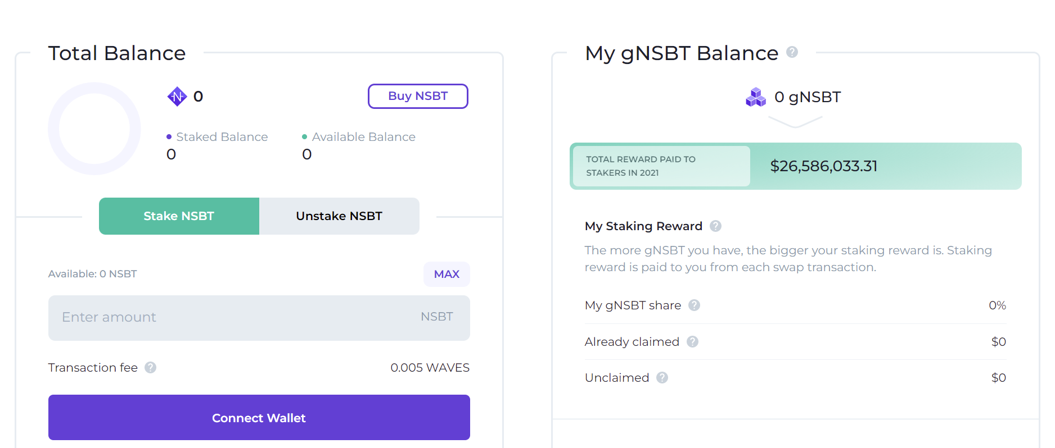The height and width of the screenshot is (448, 1055).
Task: Click the question mark next to Unclaimed
Action: (x=662, y=377)
